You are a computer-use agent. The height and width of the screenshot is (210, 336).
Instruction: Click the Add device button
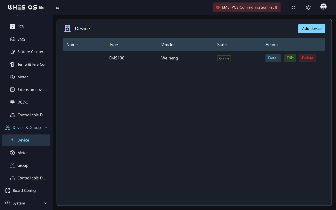(x=312, y=29)
